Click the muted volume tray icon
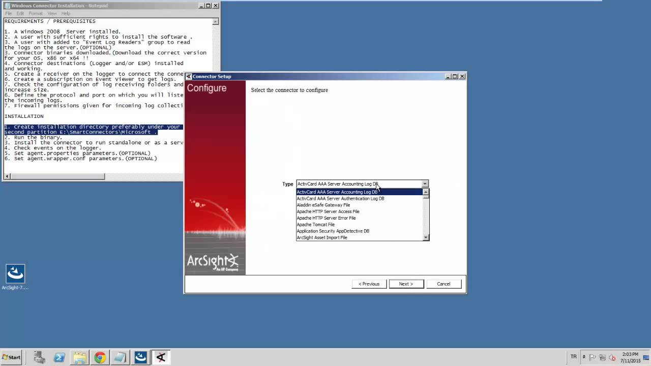Viewport: 651px width, 366px height. [612, 357]
